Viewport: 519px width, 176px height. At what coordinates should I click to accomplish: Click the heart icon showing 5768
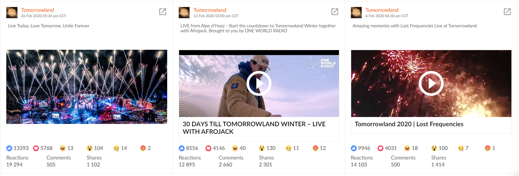pyautogui.click(x=36, y=148)
